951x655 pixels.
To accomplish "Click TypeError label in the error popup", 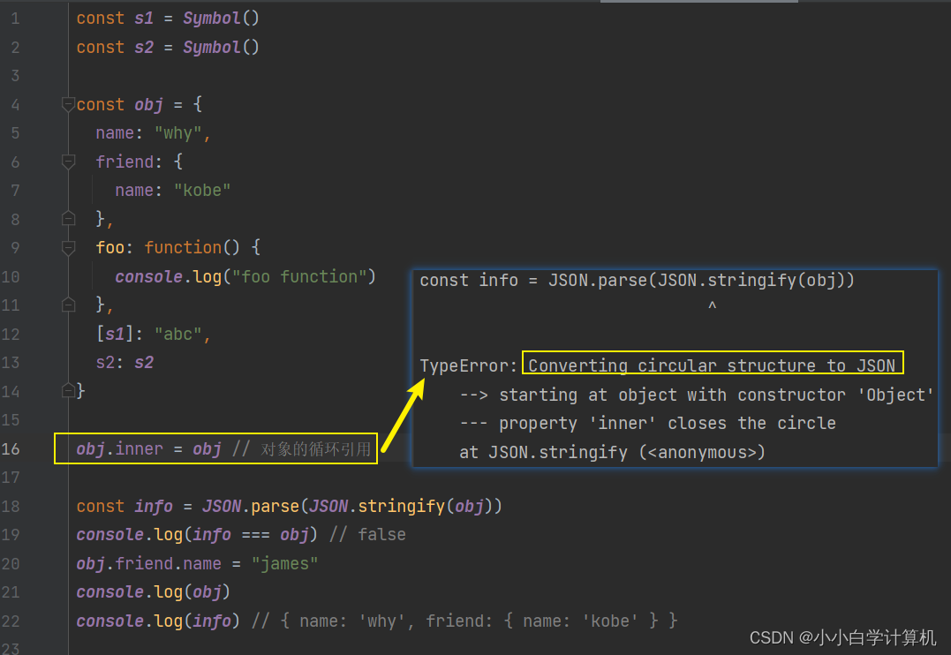I will point(468,365).
